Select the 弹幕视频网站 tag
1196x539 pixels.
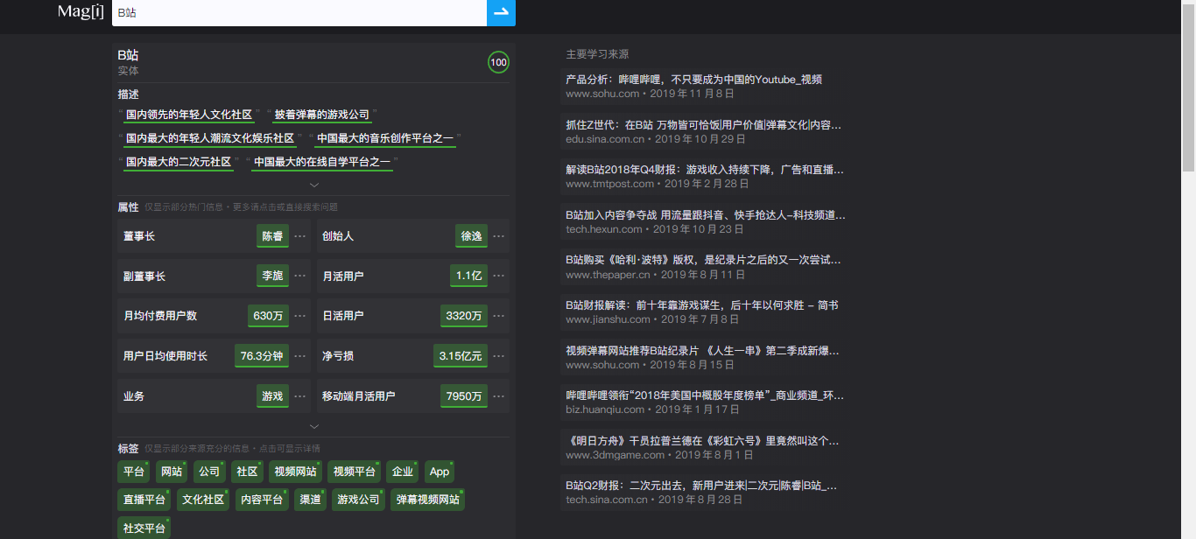(x=428, y=500)
